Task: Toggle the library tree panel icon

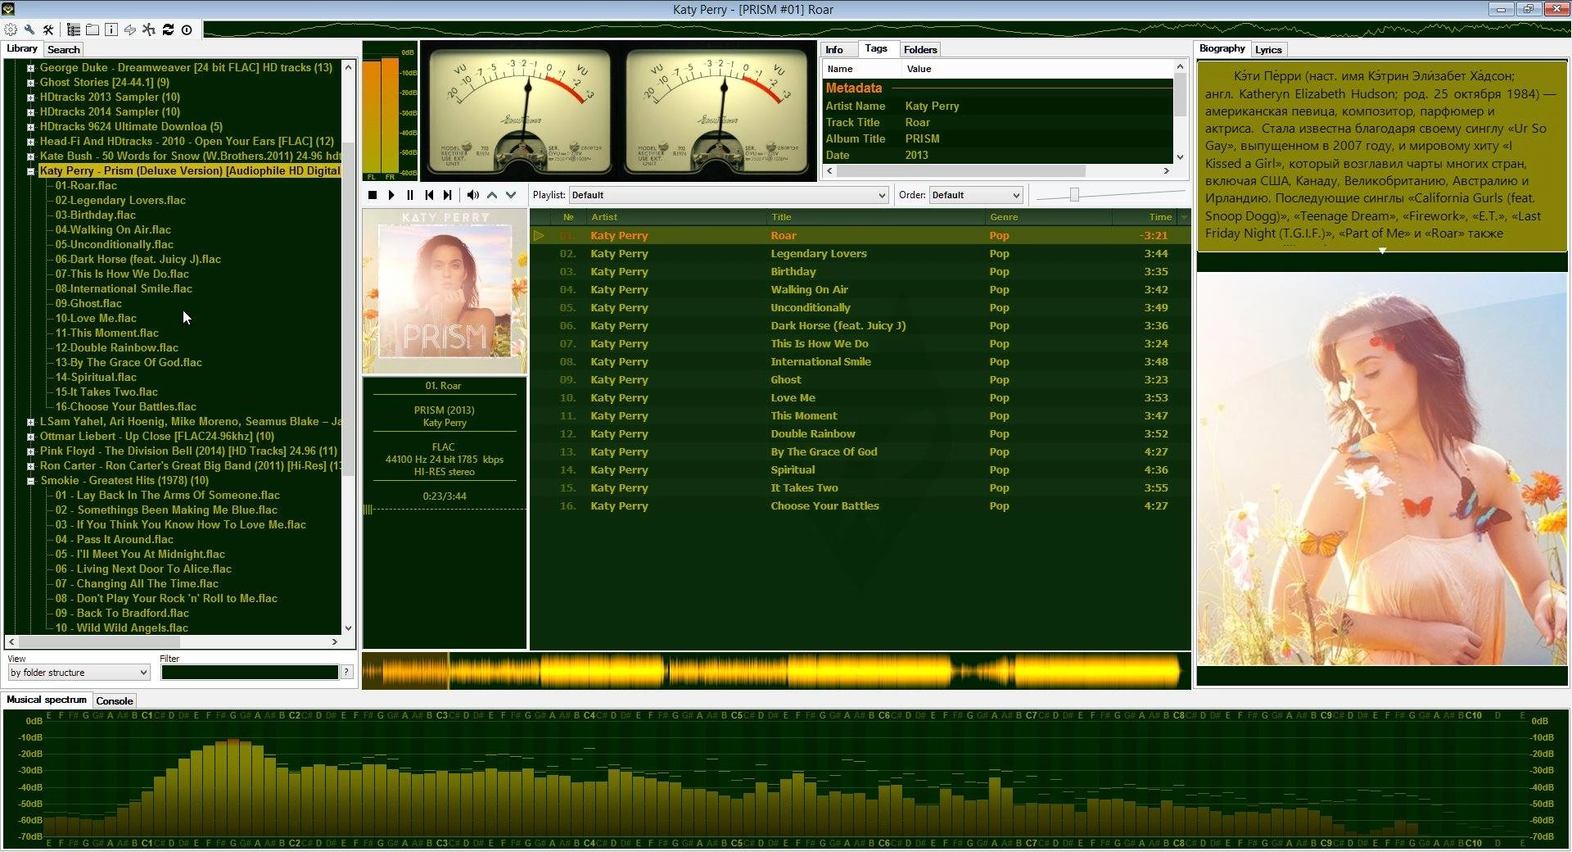Action: pos(74,29)
